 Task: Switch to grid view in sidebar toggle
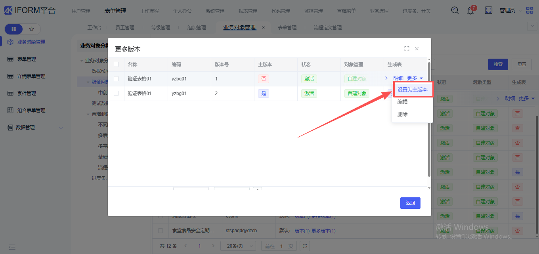point(14,29)
